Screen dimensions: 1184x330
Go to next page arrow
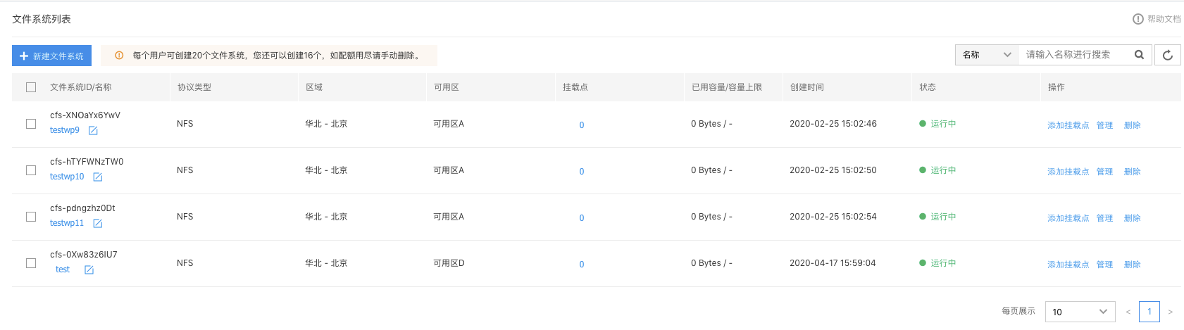tap(1171, 312)
